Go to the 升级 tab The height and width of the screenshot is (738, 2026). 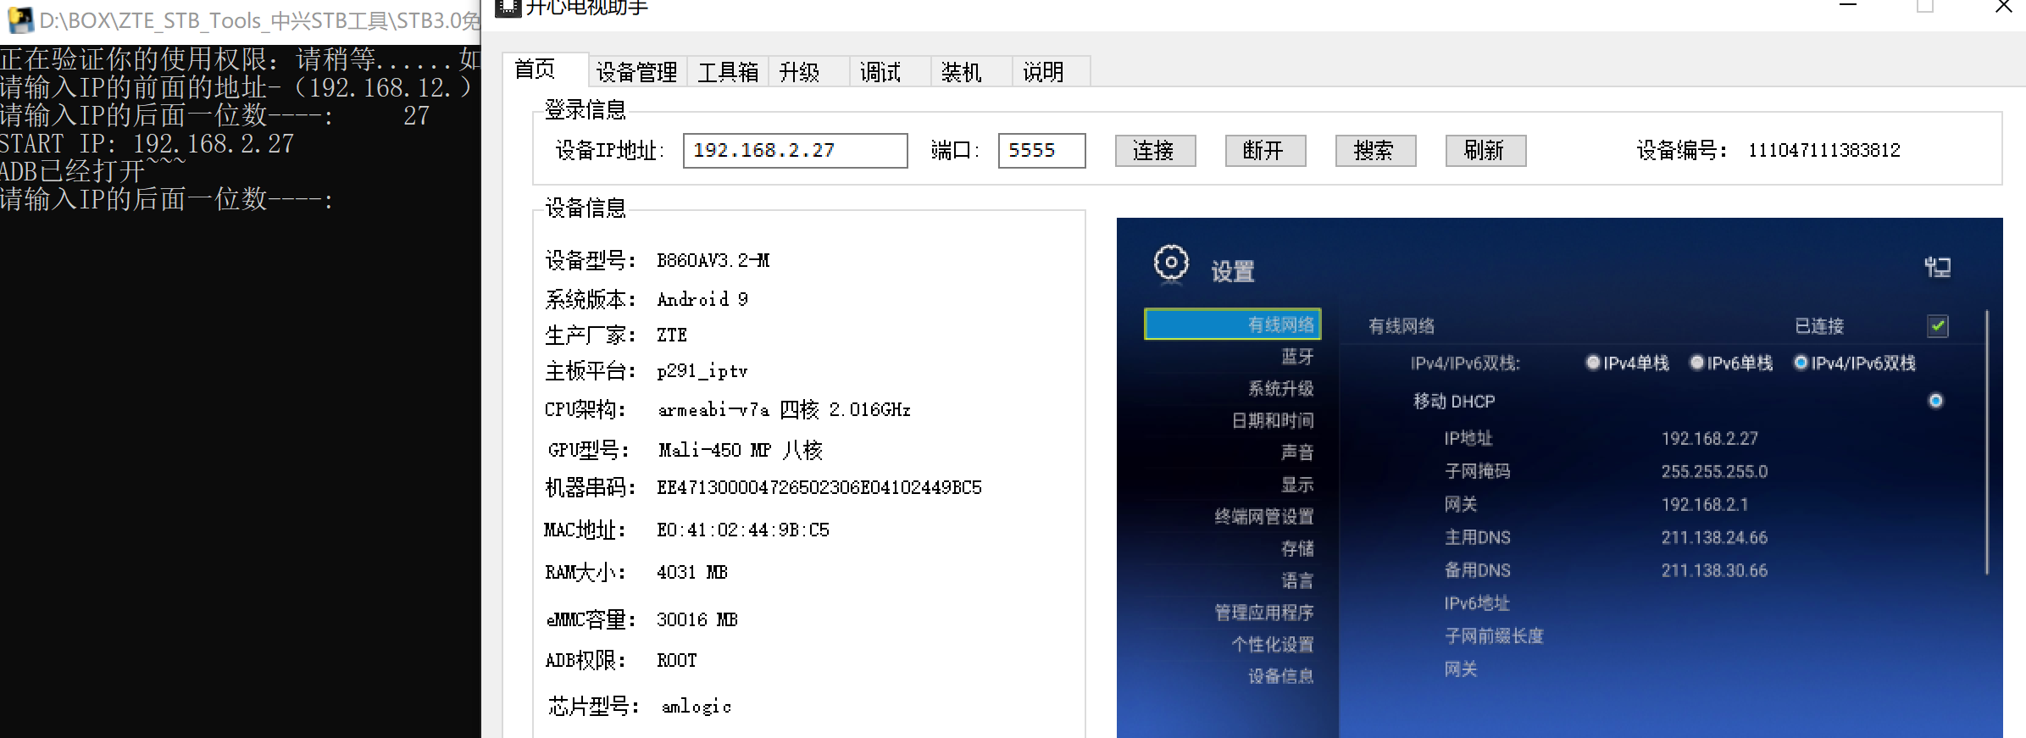tap(799, 72)
